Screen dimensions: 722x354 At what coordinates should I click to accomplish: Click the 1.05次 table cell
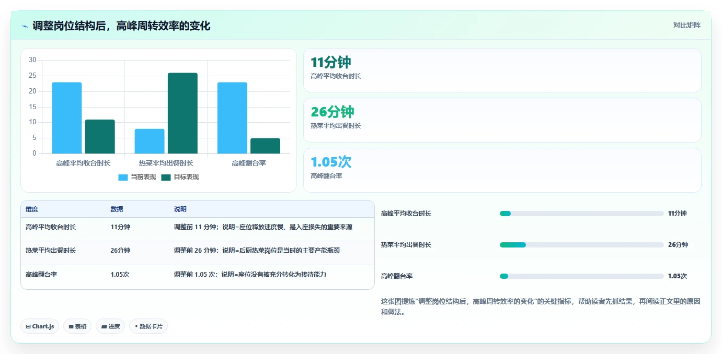click(120, 275)
